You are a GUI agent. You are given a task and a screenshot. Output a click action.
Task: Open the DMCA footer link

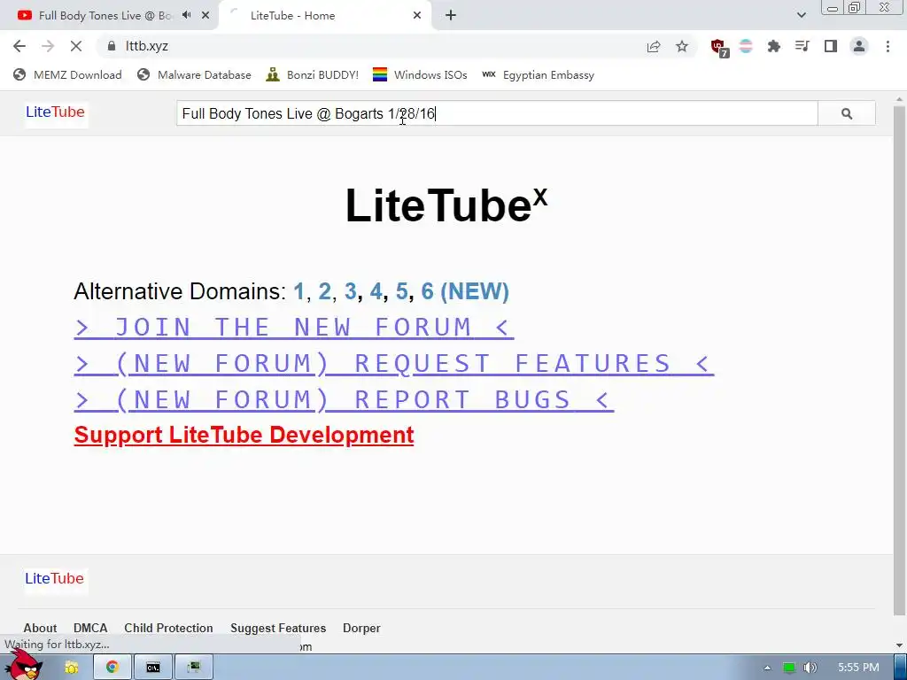click(x=90, y=628)
